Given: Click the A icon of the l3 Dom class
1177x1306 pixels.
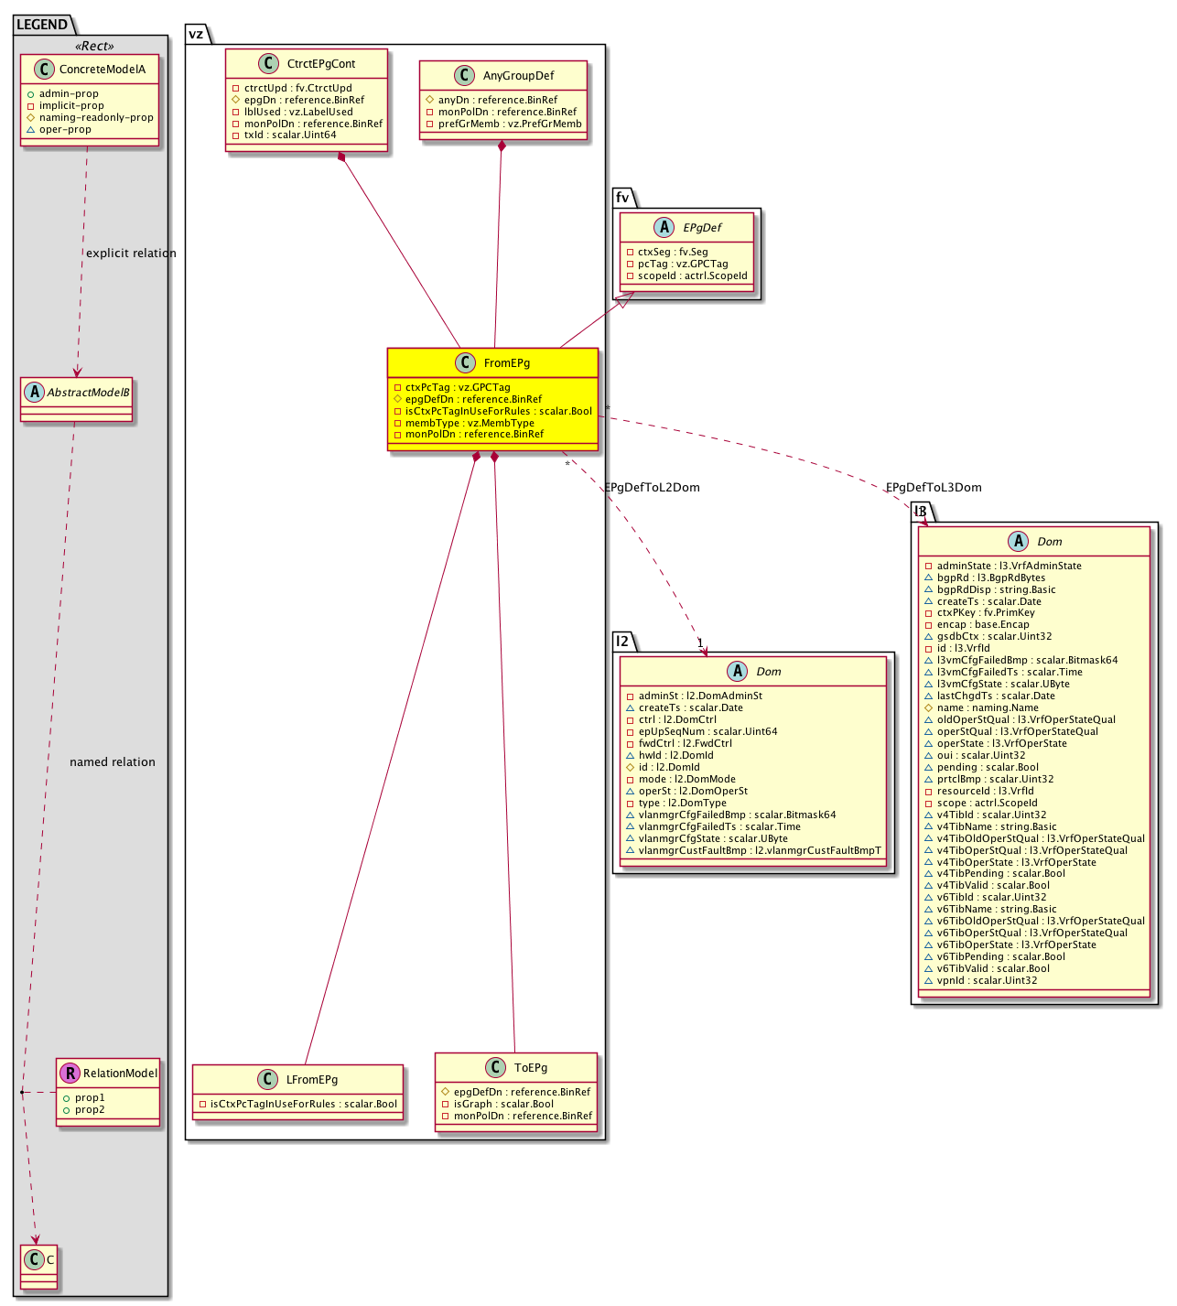Looking at the screenshot, I should point(1019,541).
